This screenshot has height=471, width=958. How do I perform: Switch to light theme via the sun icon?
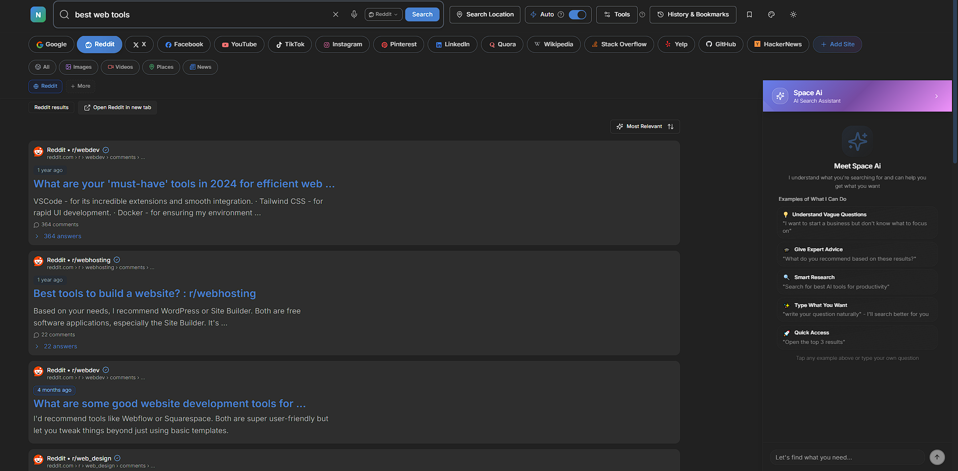(x=793, y=14)
